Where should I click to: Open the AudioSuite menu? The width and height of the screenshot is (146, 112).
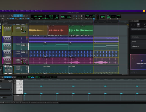click(x=22, y=11)
